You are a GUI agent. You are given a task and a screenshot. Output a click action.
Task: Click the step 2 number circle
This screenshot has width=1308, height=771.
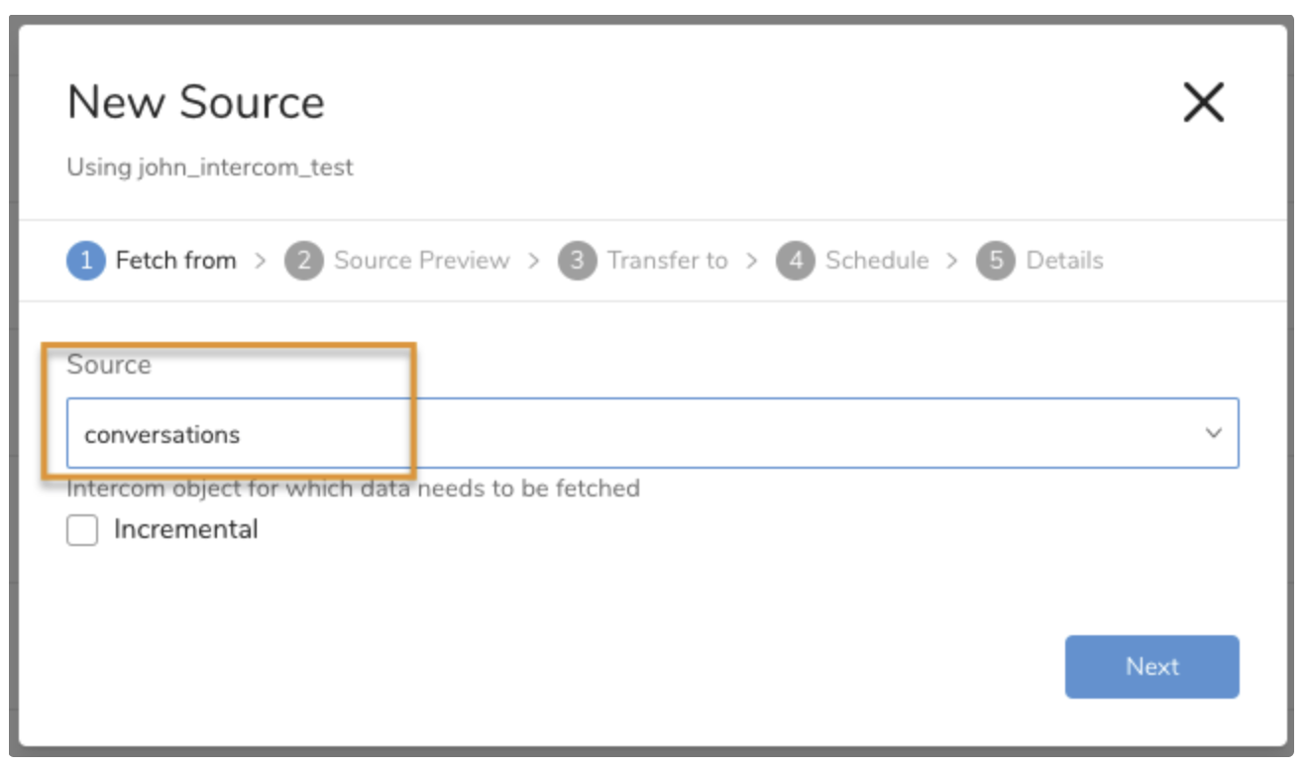[x=304, y=261]
